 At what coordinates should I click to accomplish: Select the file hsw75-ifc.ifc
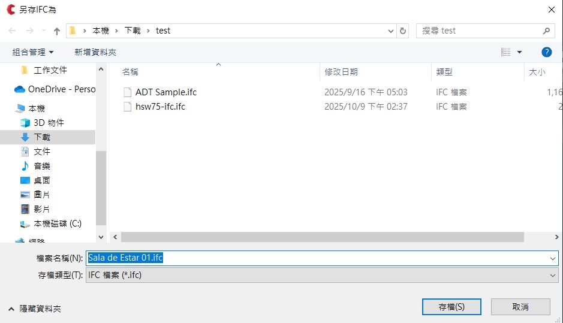(160, 107)
